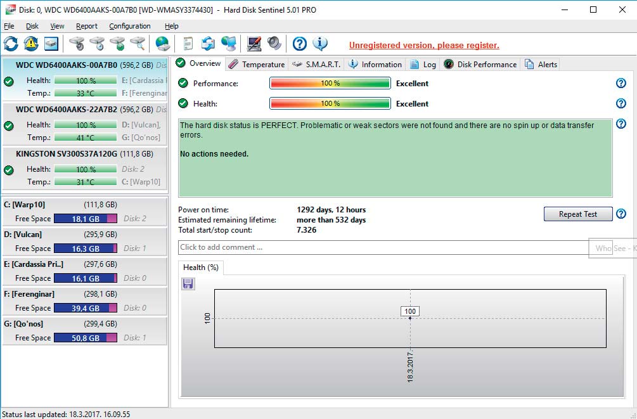Viewport: 637px width, 419px height.
Task: Select the KINGSTON SV300S37A120G disk title
Action: tap(67, 154)
